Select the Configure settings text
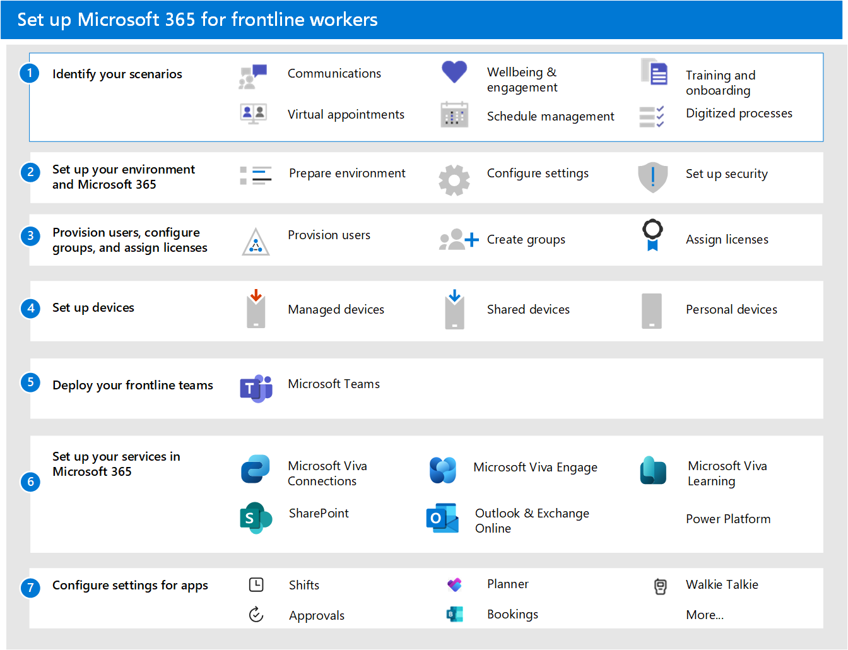Viewport: 848px width, 650px height. point(538,173)
